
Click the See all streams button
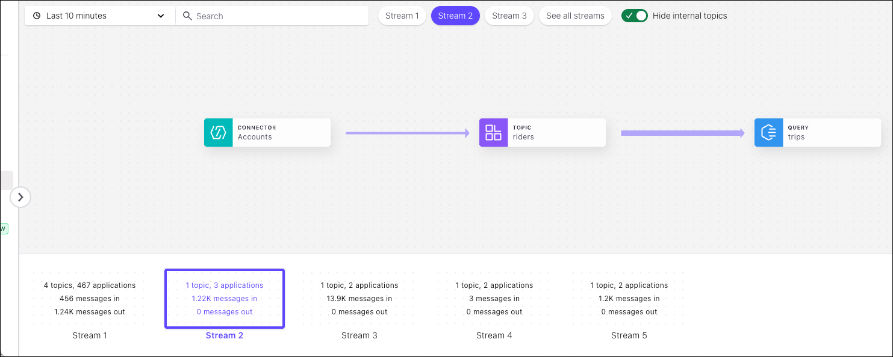(575, 16)
